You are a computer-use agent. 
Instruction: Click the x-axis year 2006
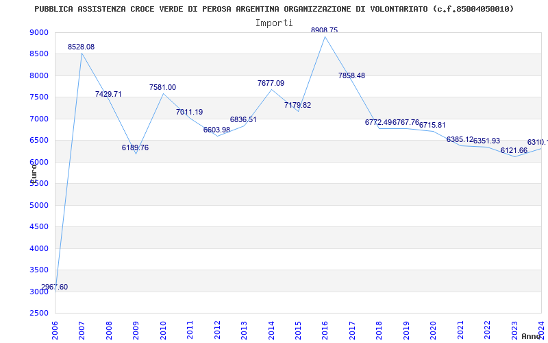55,330
